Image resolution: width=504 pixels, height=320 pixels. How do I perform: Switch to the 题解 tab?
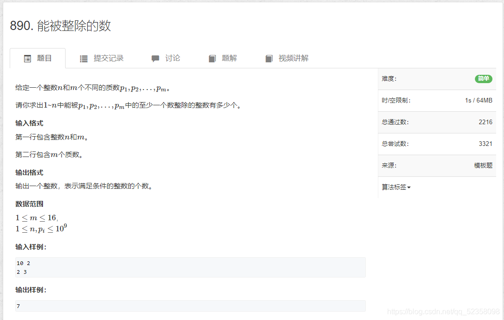pyautogui.click(x=223, y=58)
